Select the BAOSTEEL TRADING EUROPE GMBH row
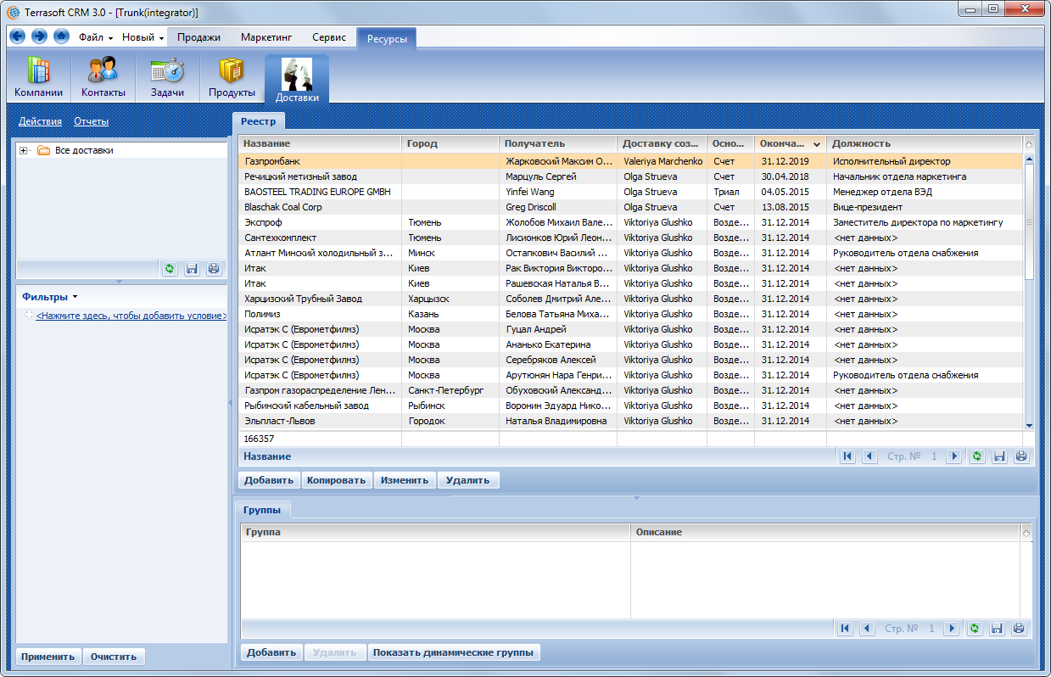Screen dimensions: 1051x677 coord(630,192)
